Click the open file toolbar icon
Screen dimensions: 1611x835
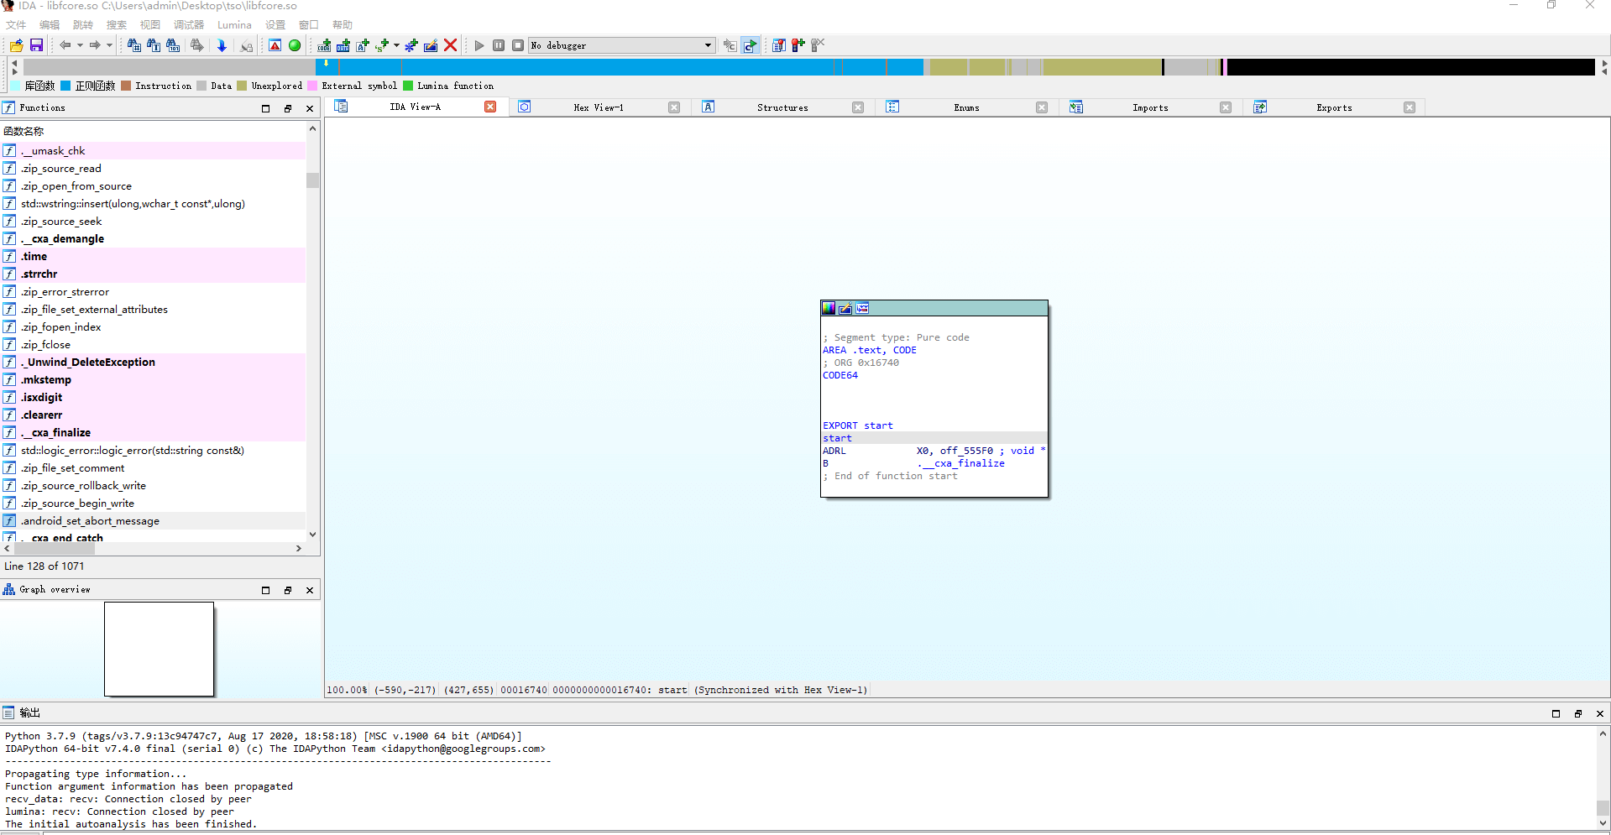coord(16,45)
